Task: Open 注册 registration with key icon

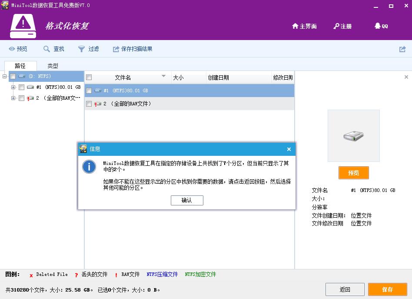Action: (342, 26)
